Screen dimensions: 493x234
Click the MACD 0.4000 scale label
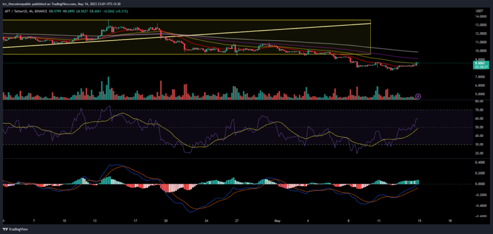click(x=481, y=163)
